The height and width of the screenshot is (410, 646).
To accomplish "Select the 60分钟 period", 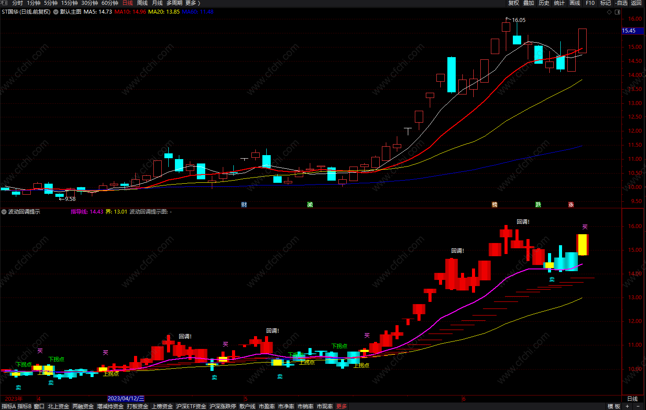I will 110,3.
